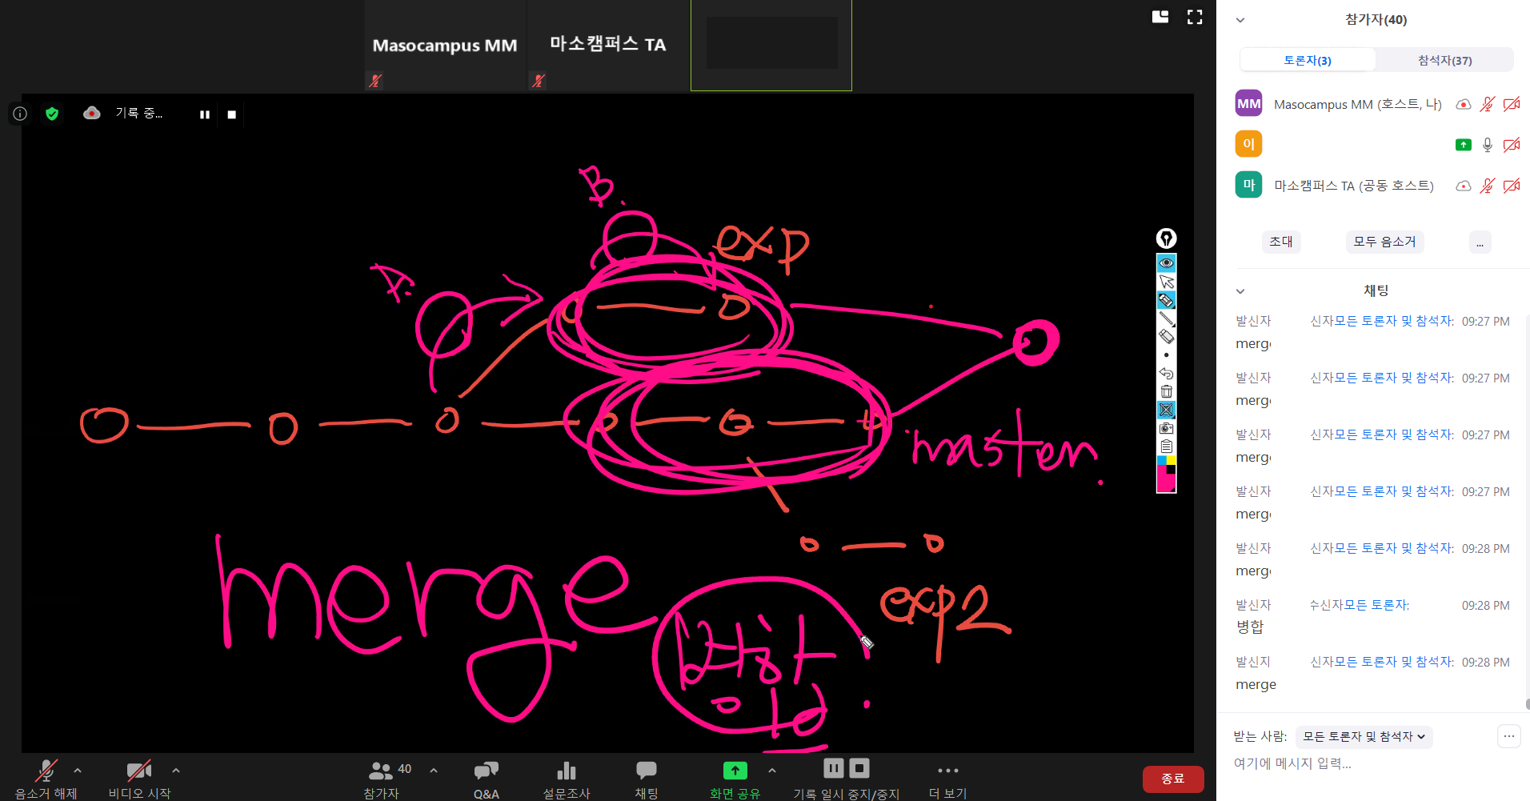Screen dimensions: 1530x801
Task: Switch to the 토론자(3) tab
Action: coord(1308,60)
